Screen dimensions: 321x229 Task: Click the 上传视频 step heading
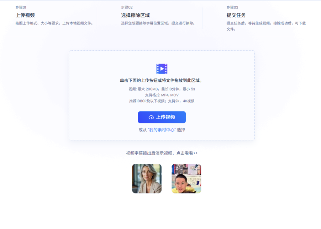(x=25, y=15)
